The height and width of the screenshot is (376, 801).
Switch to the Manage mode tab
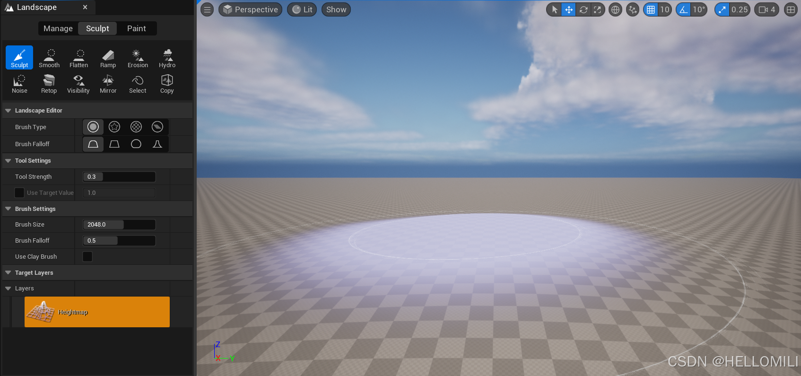pyautogui.click(x=58, y=28)
